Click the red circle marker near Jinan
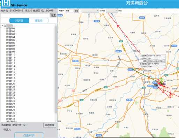The image size is (179, 138). click(x=158, y=81)
